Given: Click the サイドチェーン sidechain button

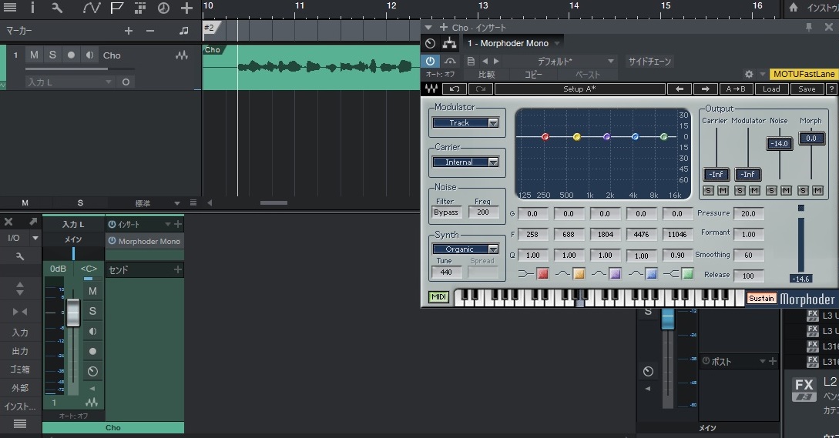Looking at the screenshot, I should tap(649, 61).
